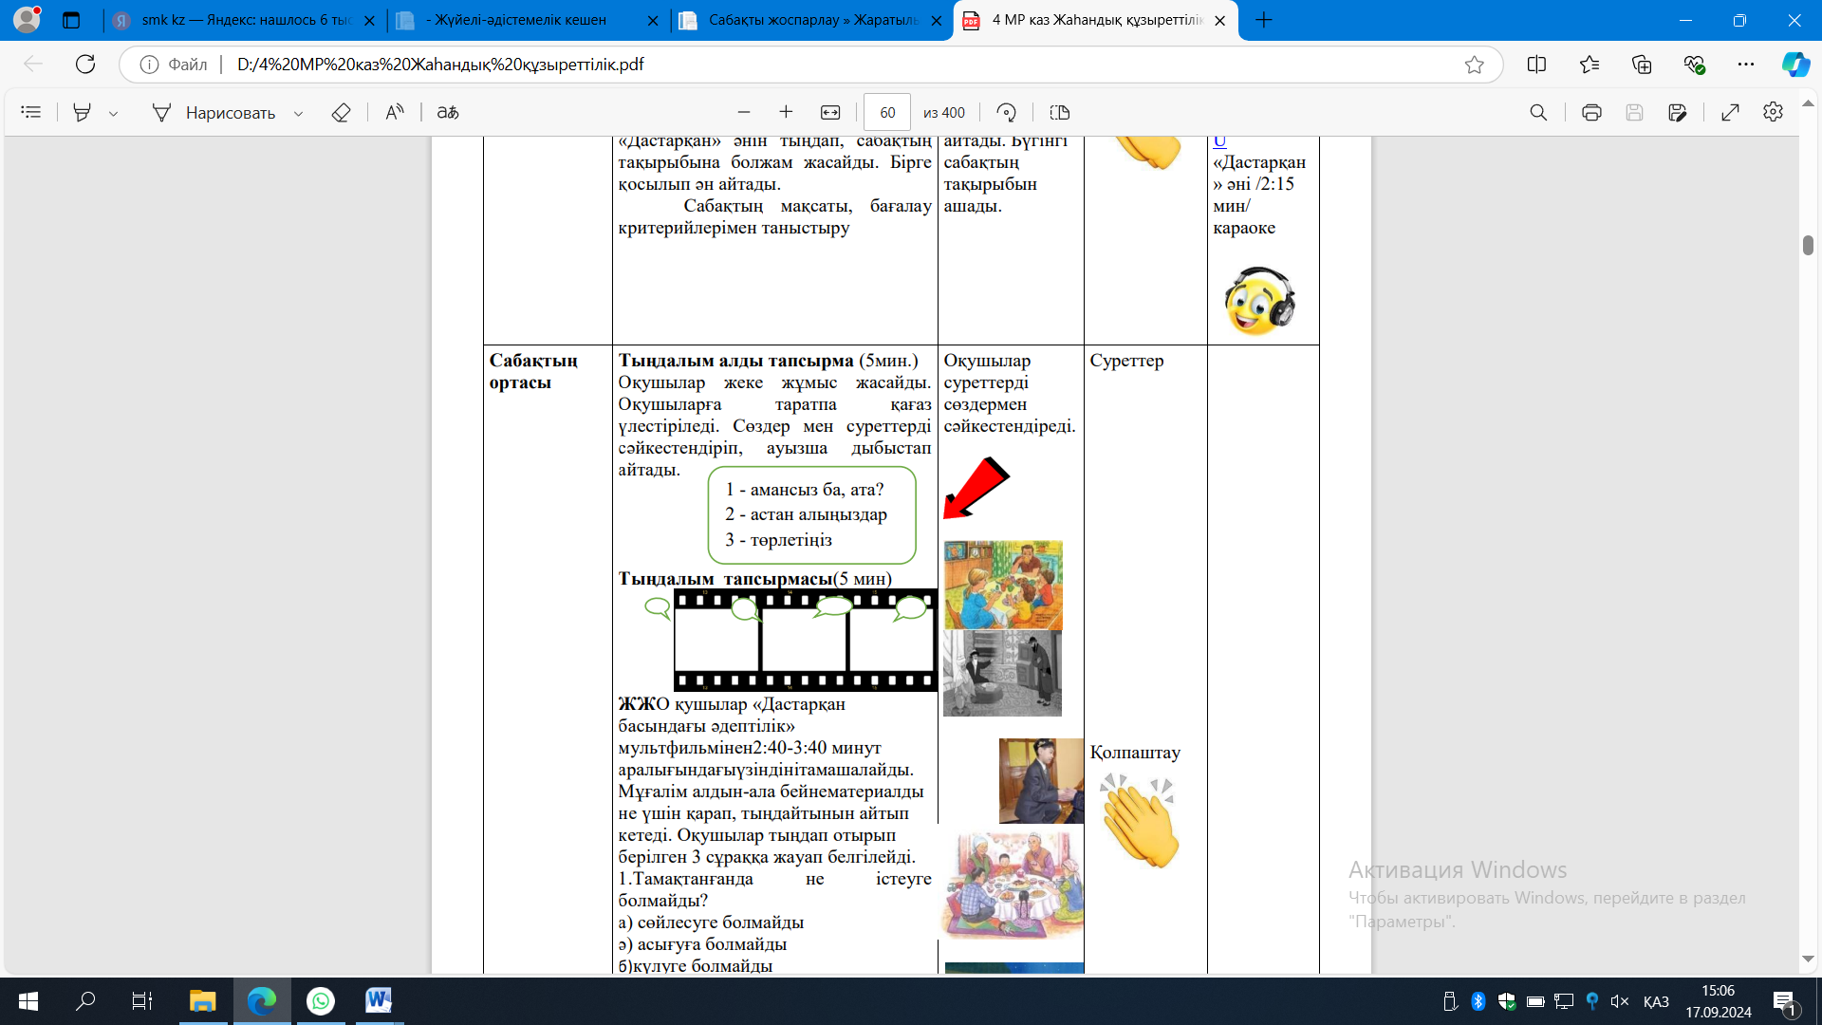Select the eraser tool
This screenshot has width=1822, height=1025.
[x=341, y=112]
